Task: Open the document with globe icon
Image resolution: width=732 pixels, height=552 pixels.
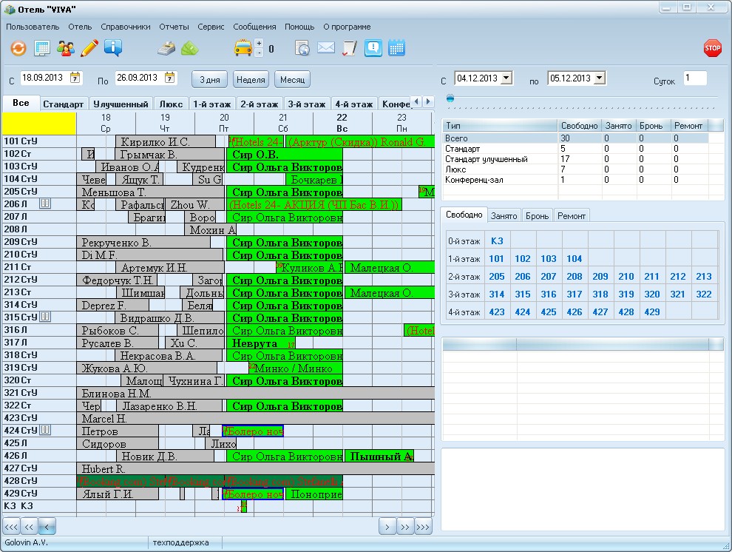Action: [x=302, y=48]
